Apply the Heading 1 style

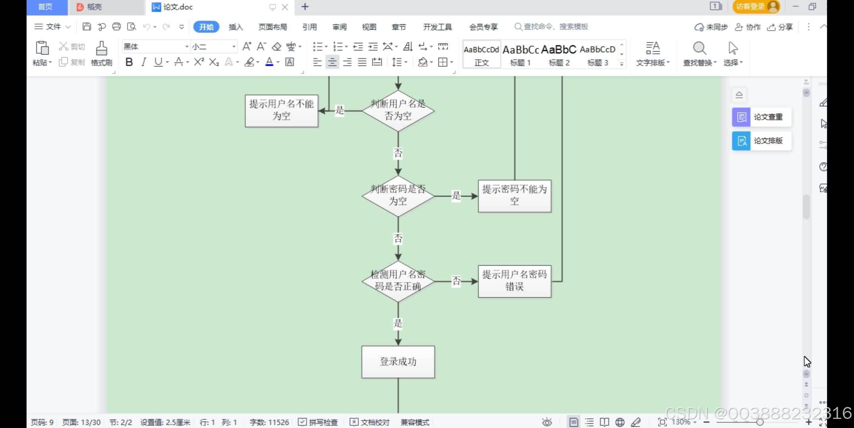pyautogui.click(x=521, y=54)
